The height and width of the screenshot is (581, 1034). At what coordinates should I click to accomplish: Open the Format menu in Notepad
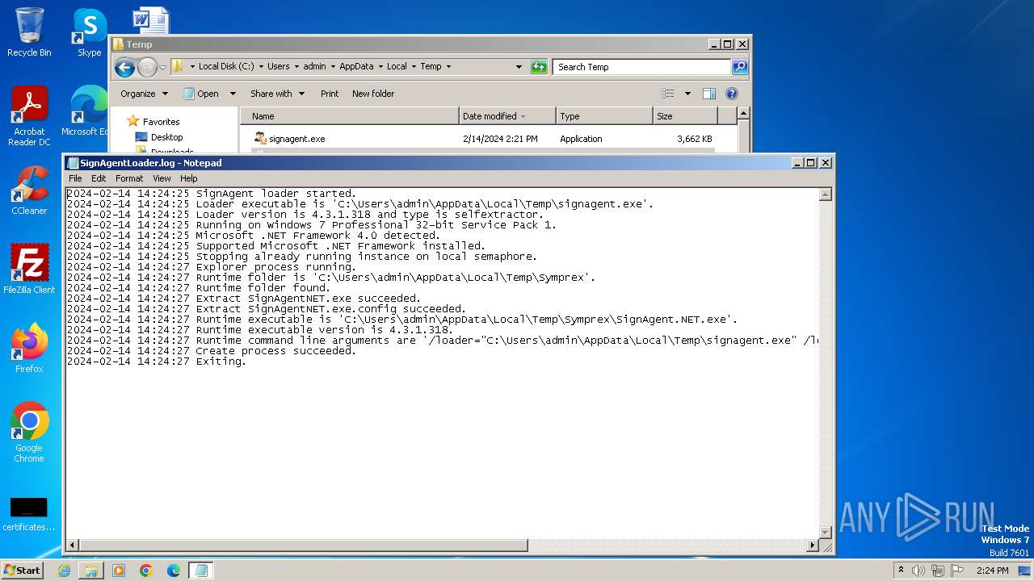(x=129, y=178)
